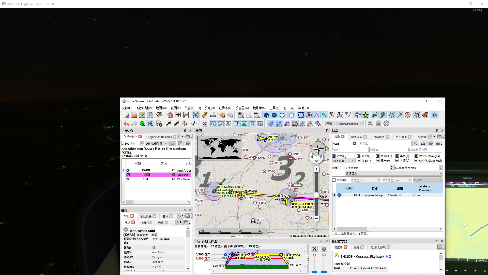Open the settings gear icon
The height and width of the screenshot is (275, 488).
[386, 123]
